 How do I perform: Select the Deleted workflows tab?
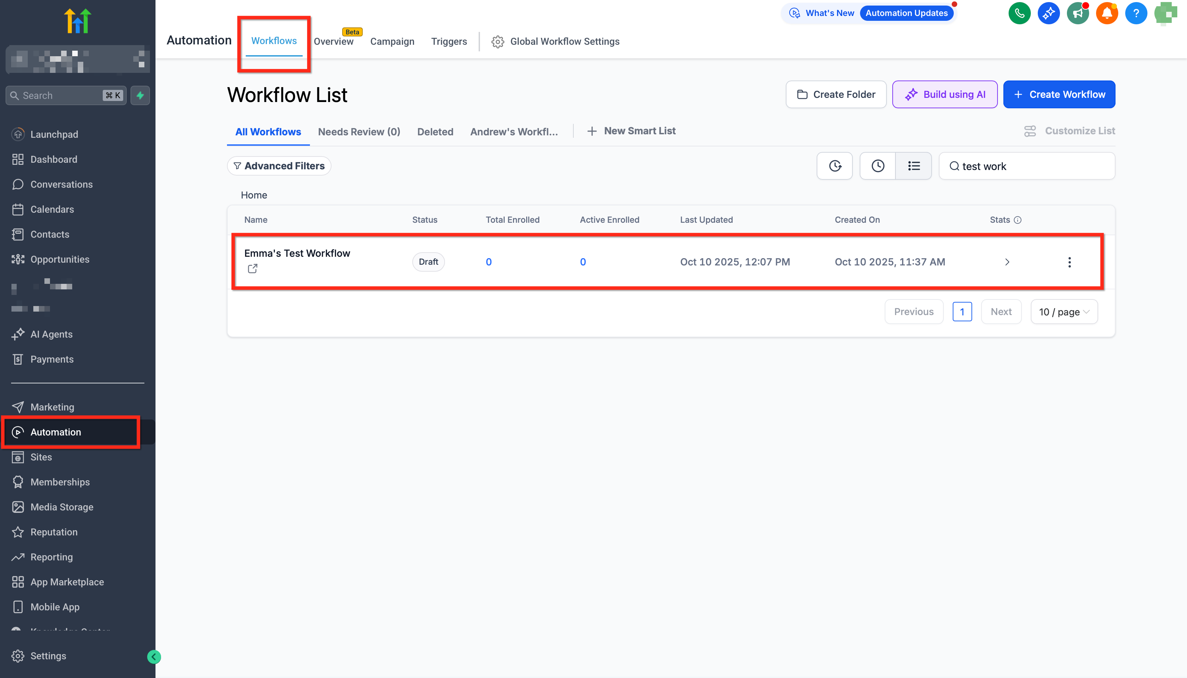(435, 132)
